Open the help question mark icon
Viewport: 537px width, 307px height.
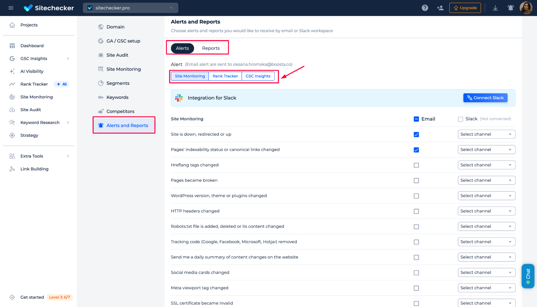click(x=425, y=8)
